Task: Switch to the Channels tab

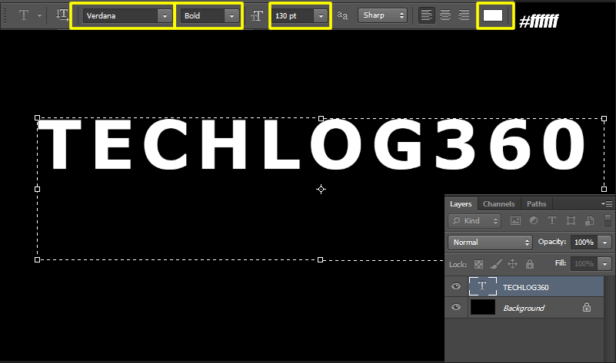Action: point(498,204)
